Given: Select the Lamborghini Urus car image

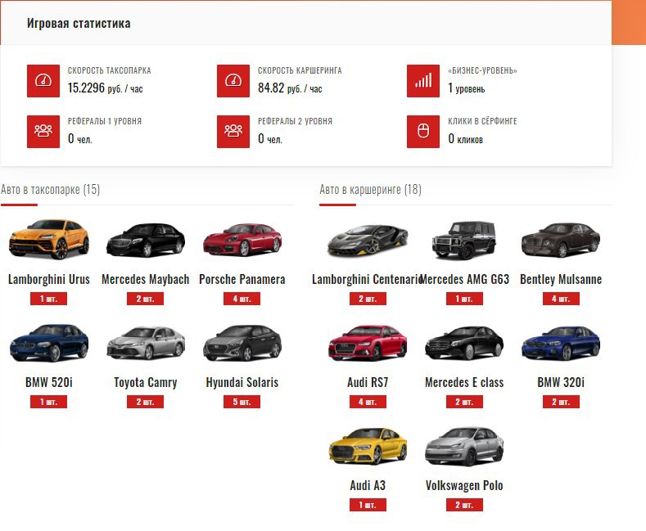Looking at the screenshot, I should pos(48,239).
